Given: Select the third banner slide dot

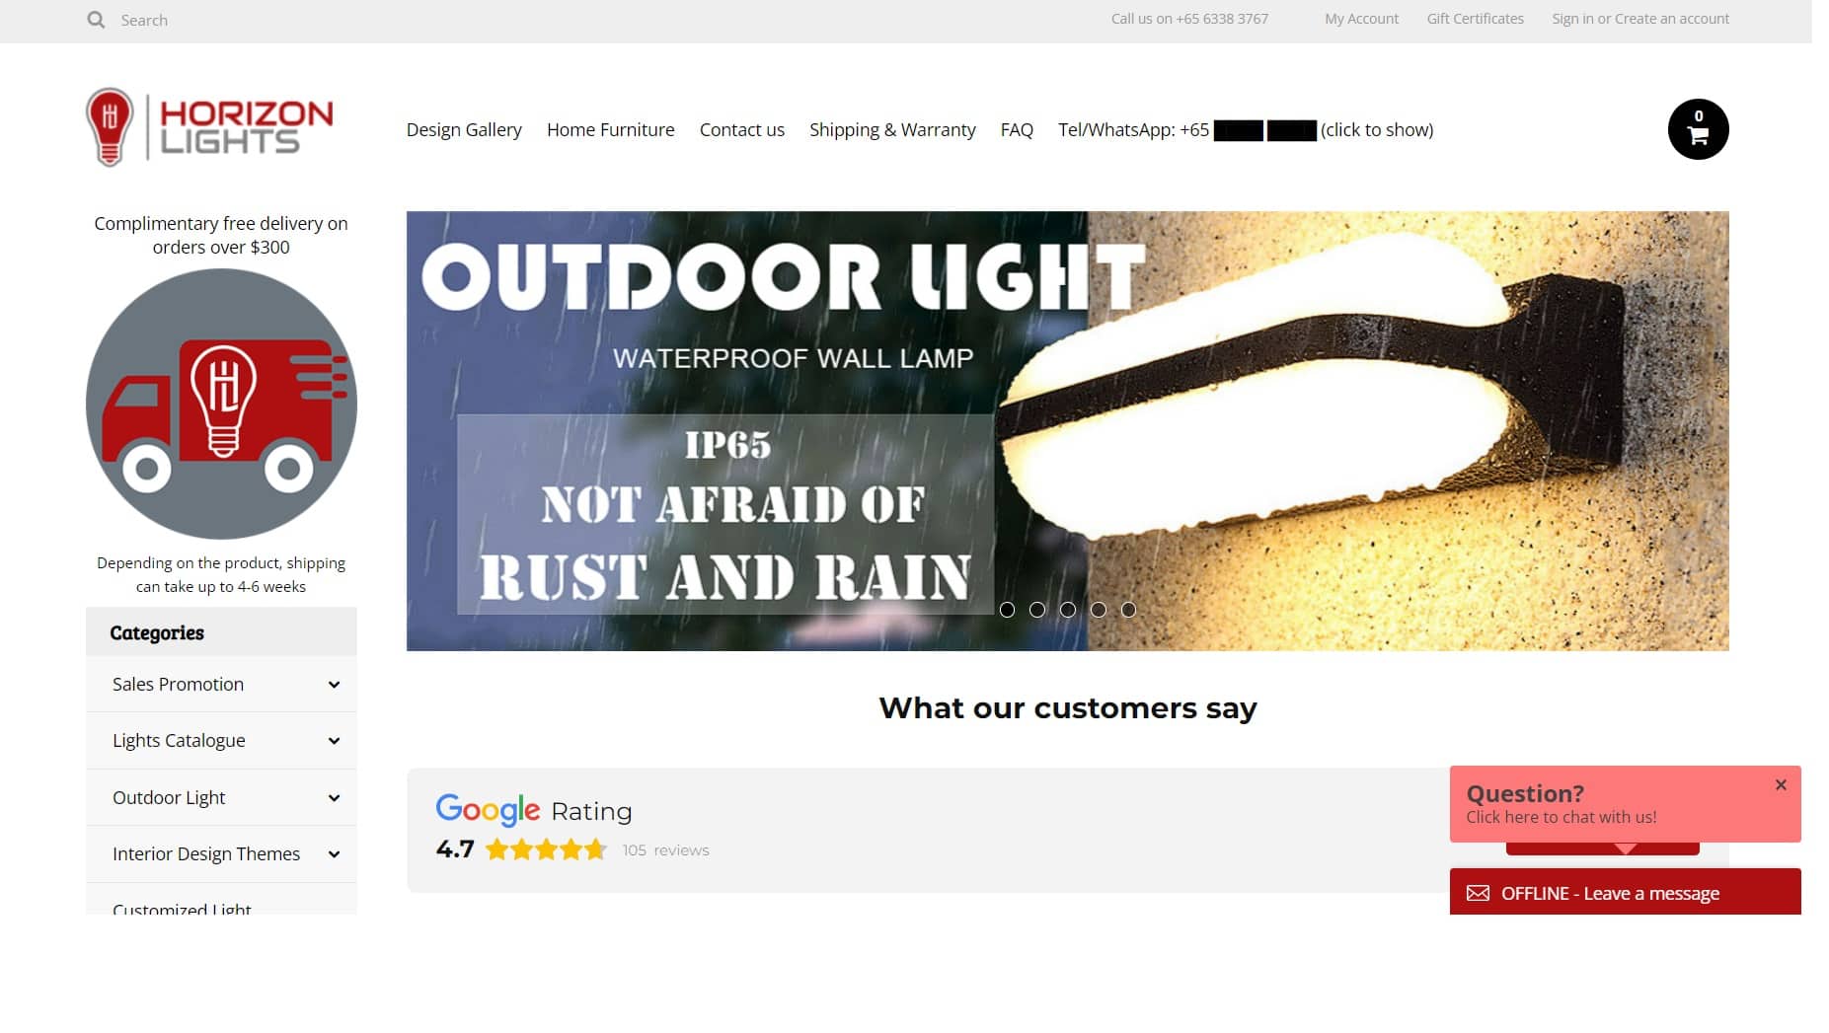Looking at the screenshot, I should tap(1068, 610).
